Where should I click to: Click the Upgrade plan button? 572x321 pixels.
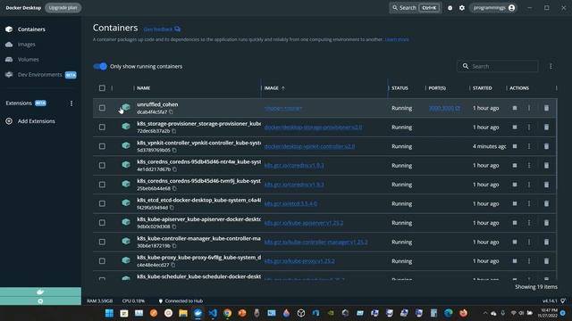tap(63, 8)
